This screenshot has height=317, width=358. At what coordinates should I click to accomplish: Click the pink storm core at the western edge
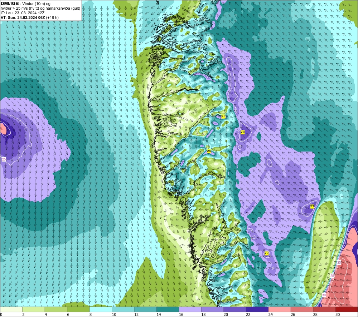[x=3, y=128]
